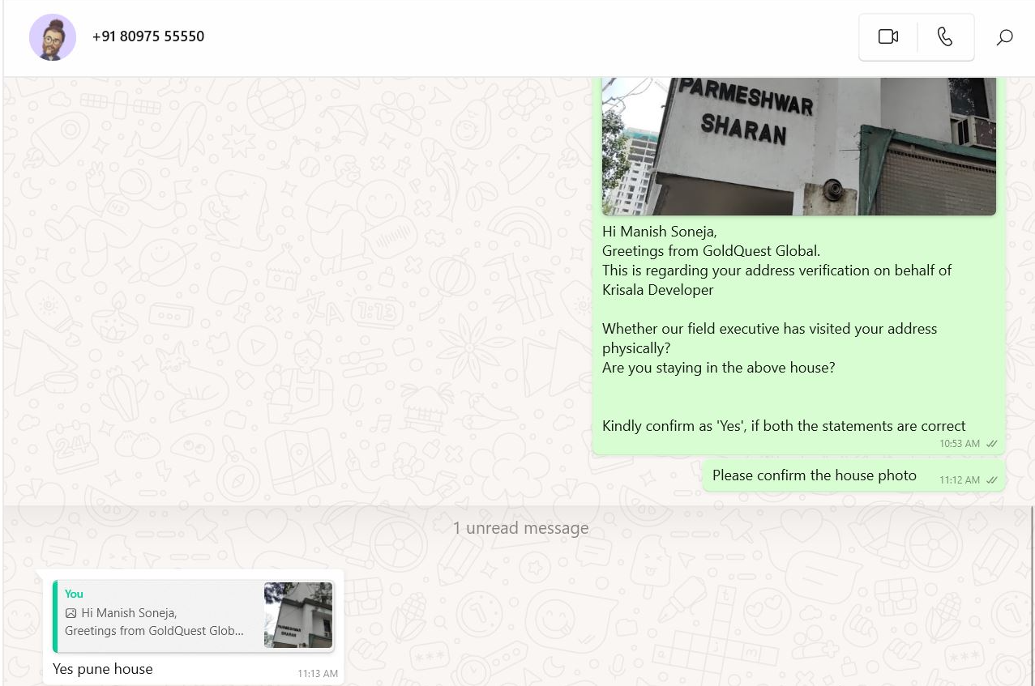
Task: Click the '1 unread message' banner
Action: pyautogui.click(x=520, y=528)
